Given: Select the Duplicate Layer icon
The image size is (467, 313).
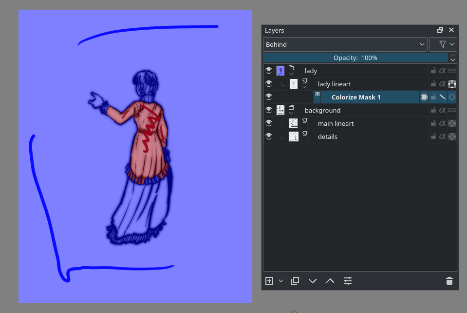Looking at the screenshot, I should click(x=295, y=281).
